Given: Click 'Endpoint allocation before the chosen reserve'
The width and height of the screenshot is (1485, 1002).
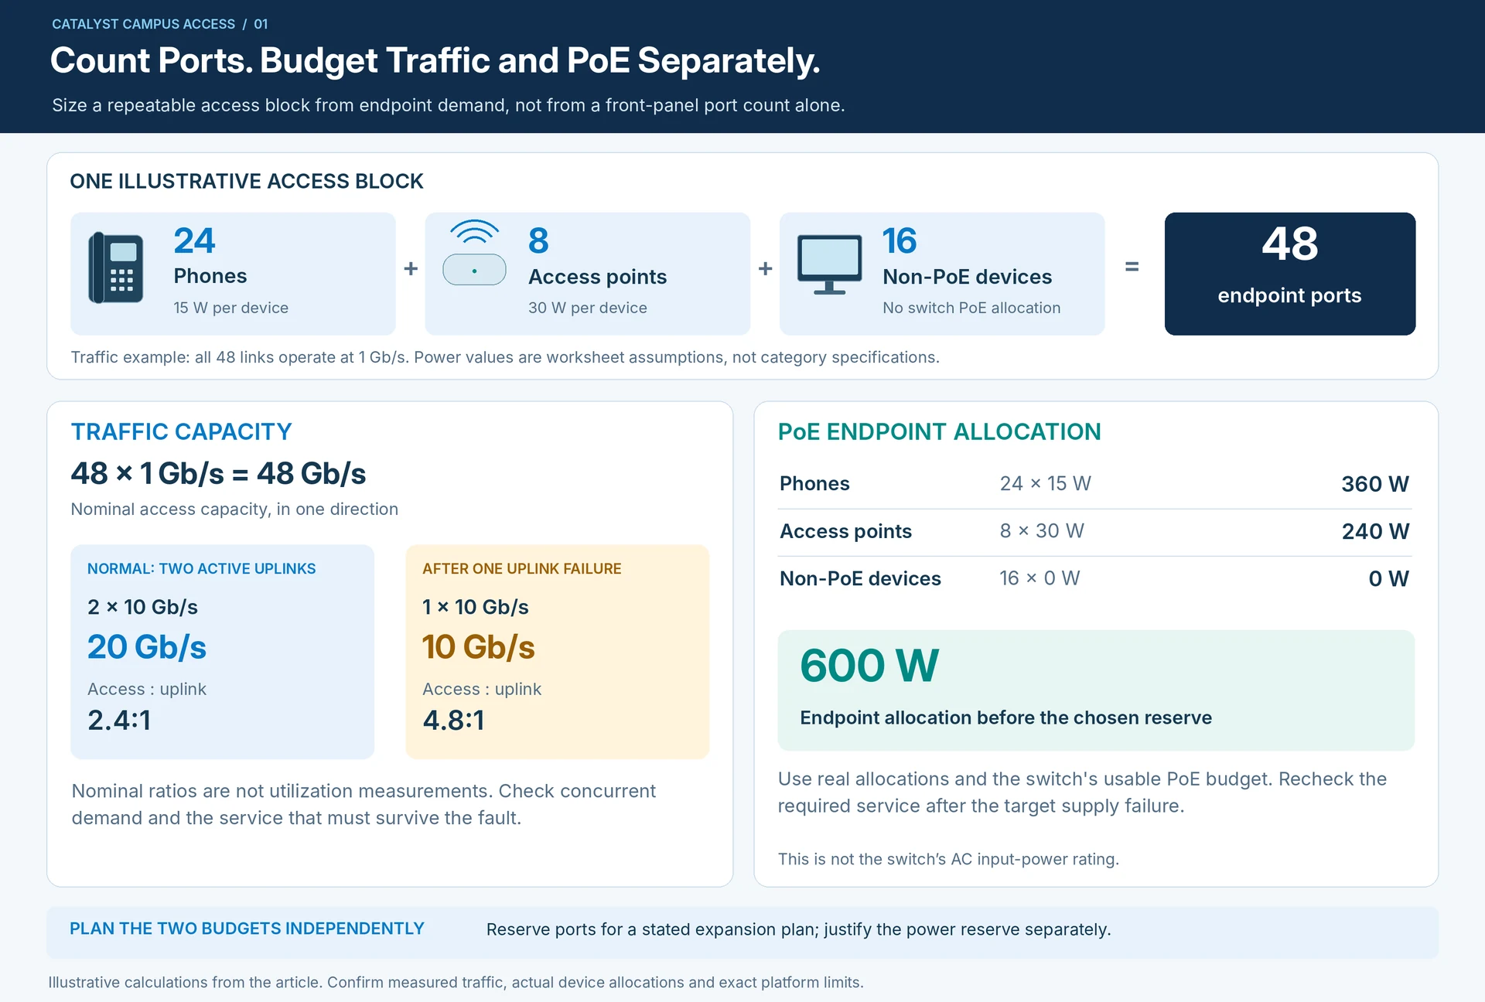Looking at the screenshot, I should (1005, 717).
